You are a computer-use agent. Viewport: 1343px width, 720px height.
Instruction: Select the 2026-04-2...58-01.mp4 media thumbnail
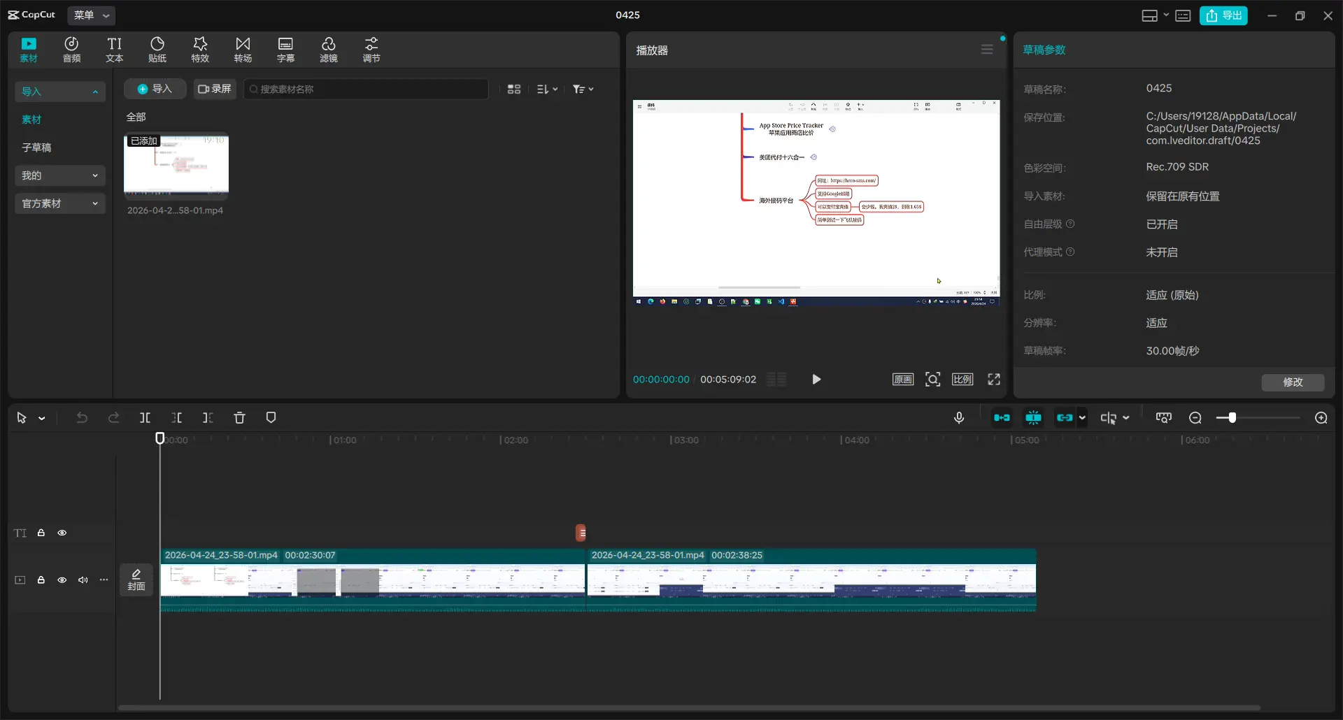[x=176, y=166]
